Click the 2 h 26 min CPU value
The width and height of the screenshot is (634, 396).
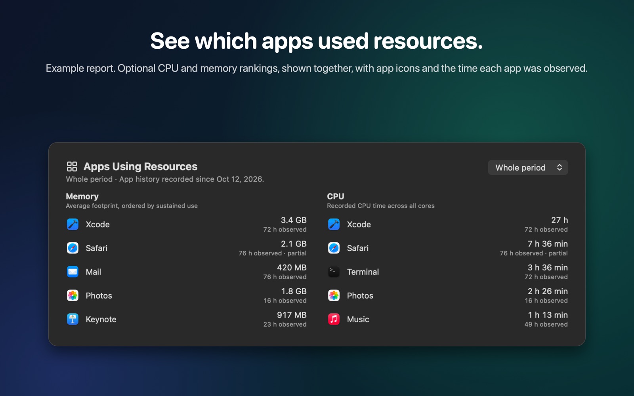(x=548, y=291)
